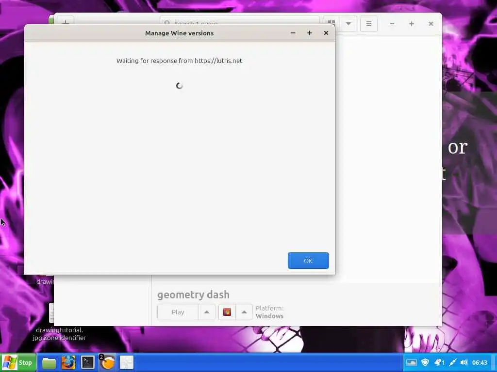The image size is (497, 372).
Task: Open the terminal from the taskbar
Action: [88, 362]
